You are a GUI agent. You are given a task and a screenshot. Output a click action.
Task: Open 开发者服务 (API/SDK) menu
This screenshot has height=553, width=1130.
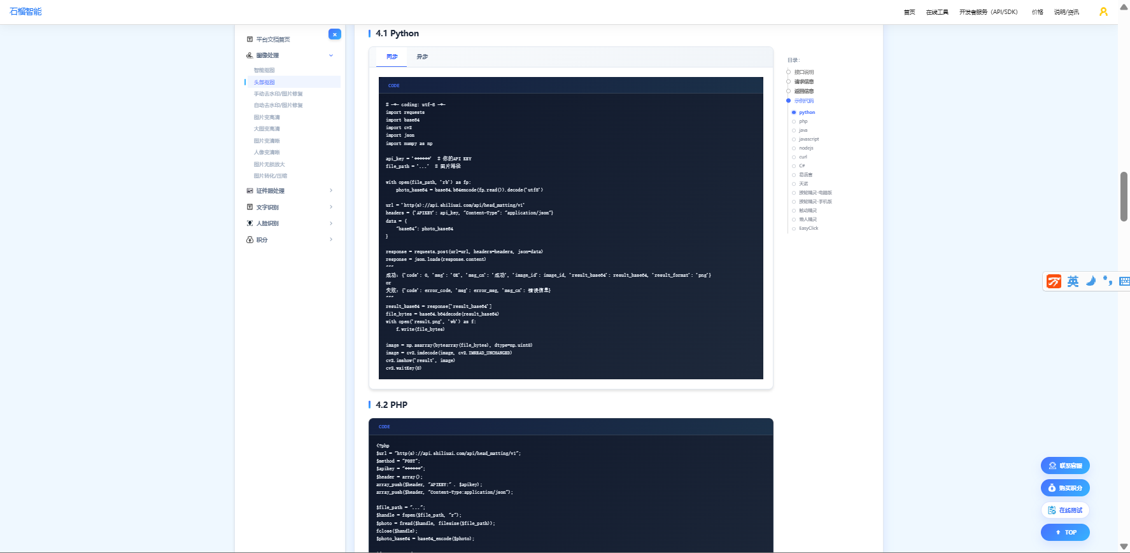[989, 12]
